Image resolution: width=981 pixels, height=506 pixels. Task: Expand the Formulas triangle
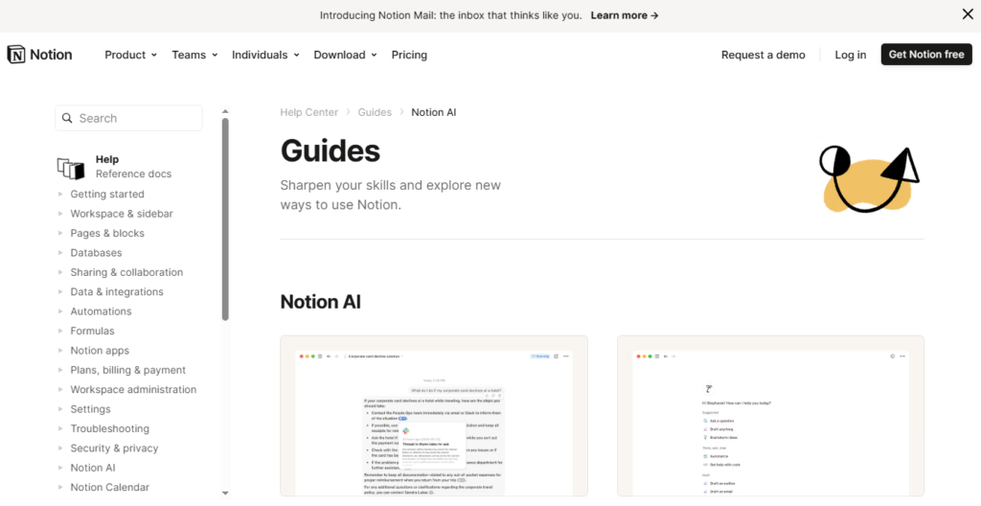click(x=60, y=331)
